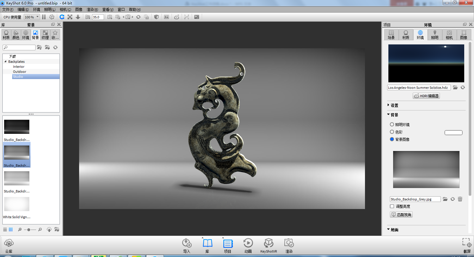This screenshot has width=474, height=257.
Task: Click the HDRI Editor button
Action: click(426, 96)
